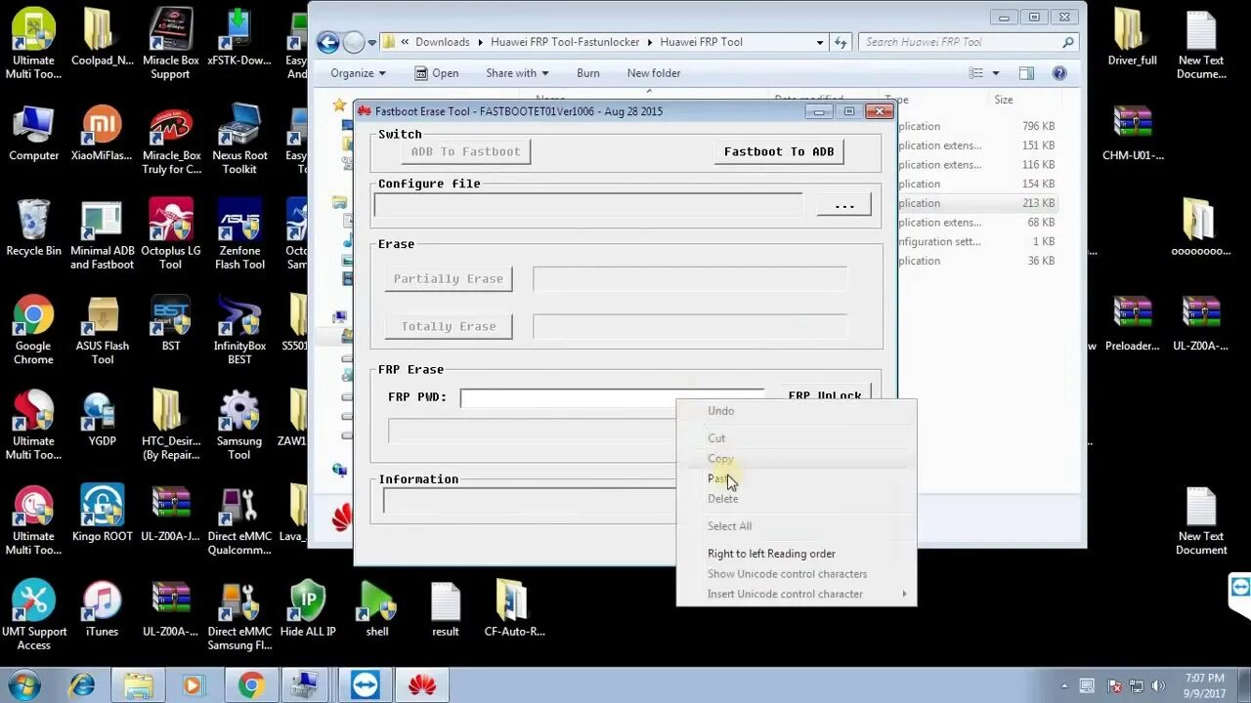Image resolution: width=1251 pixels, height=703 pixels.
Task: Click Huawei FRP Tool-Fastunlocker breadcrumb
Action: (565, 42)
